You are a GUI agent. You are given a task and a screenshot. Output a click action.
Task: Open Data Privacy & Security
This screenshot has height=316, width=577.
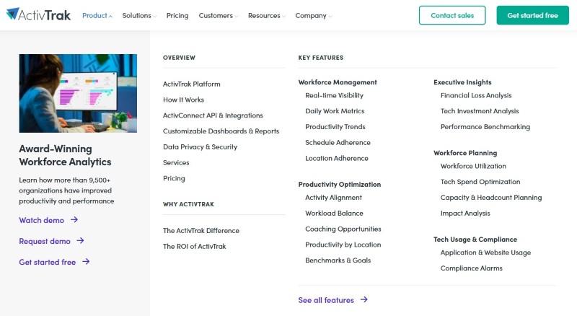click(x=201, y=147)
